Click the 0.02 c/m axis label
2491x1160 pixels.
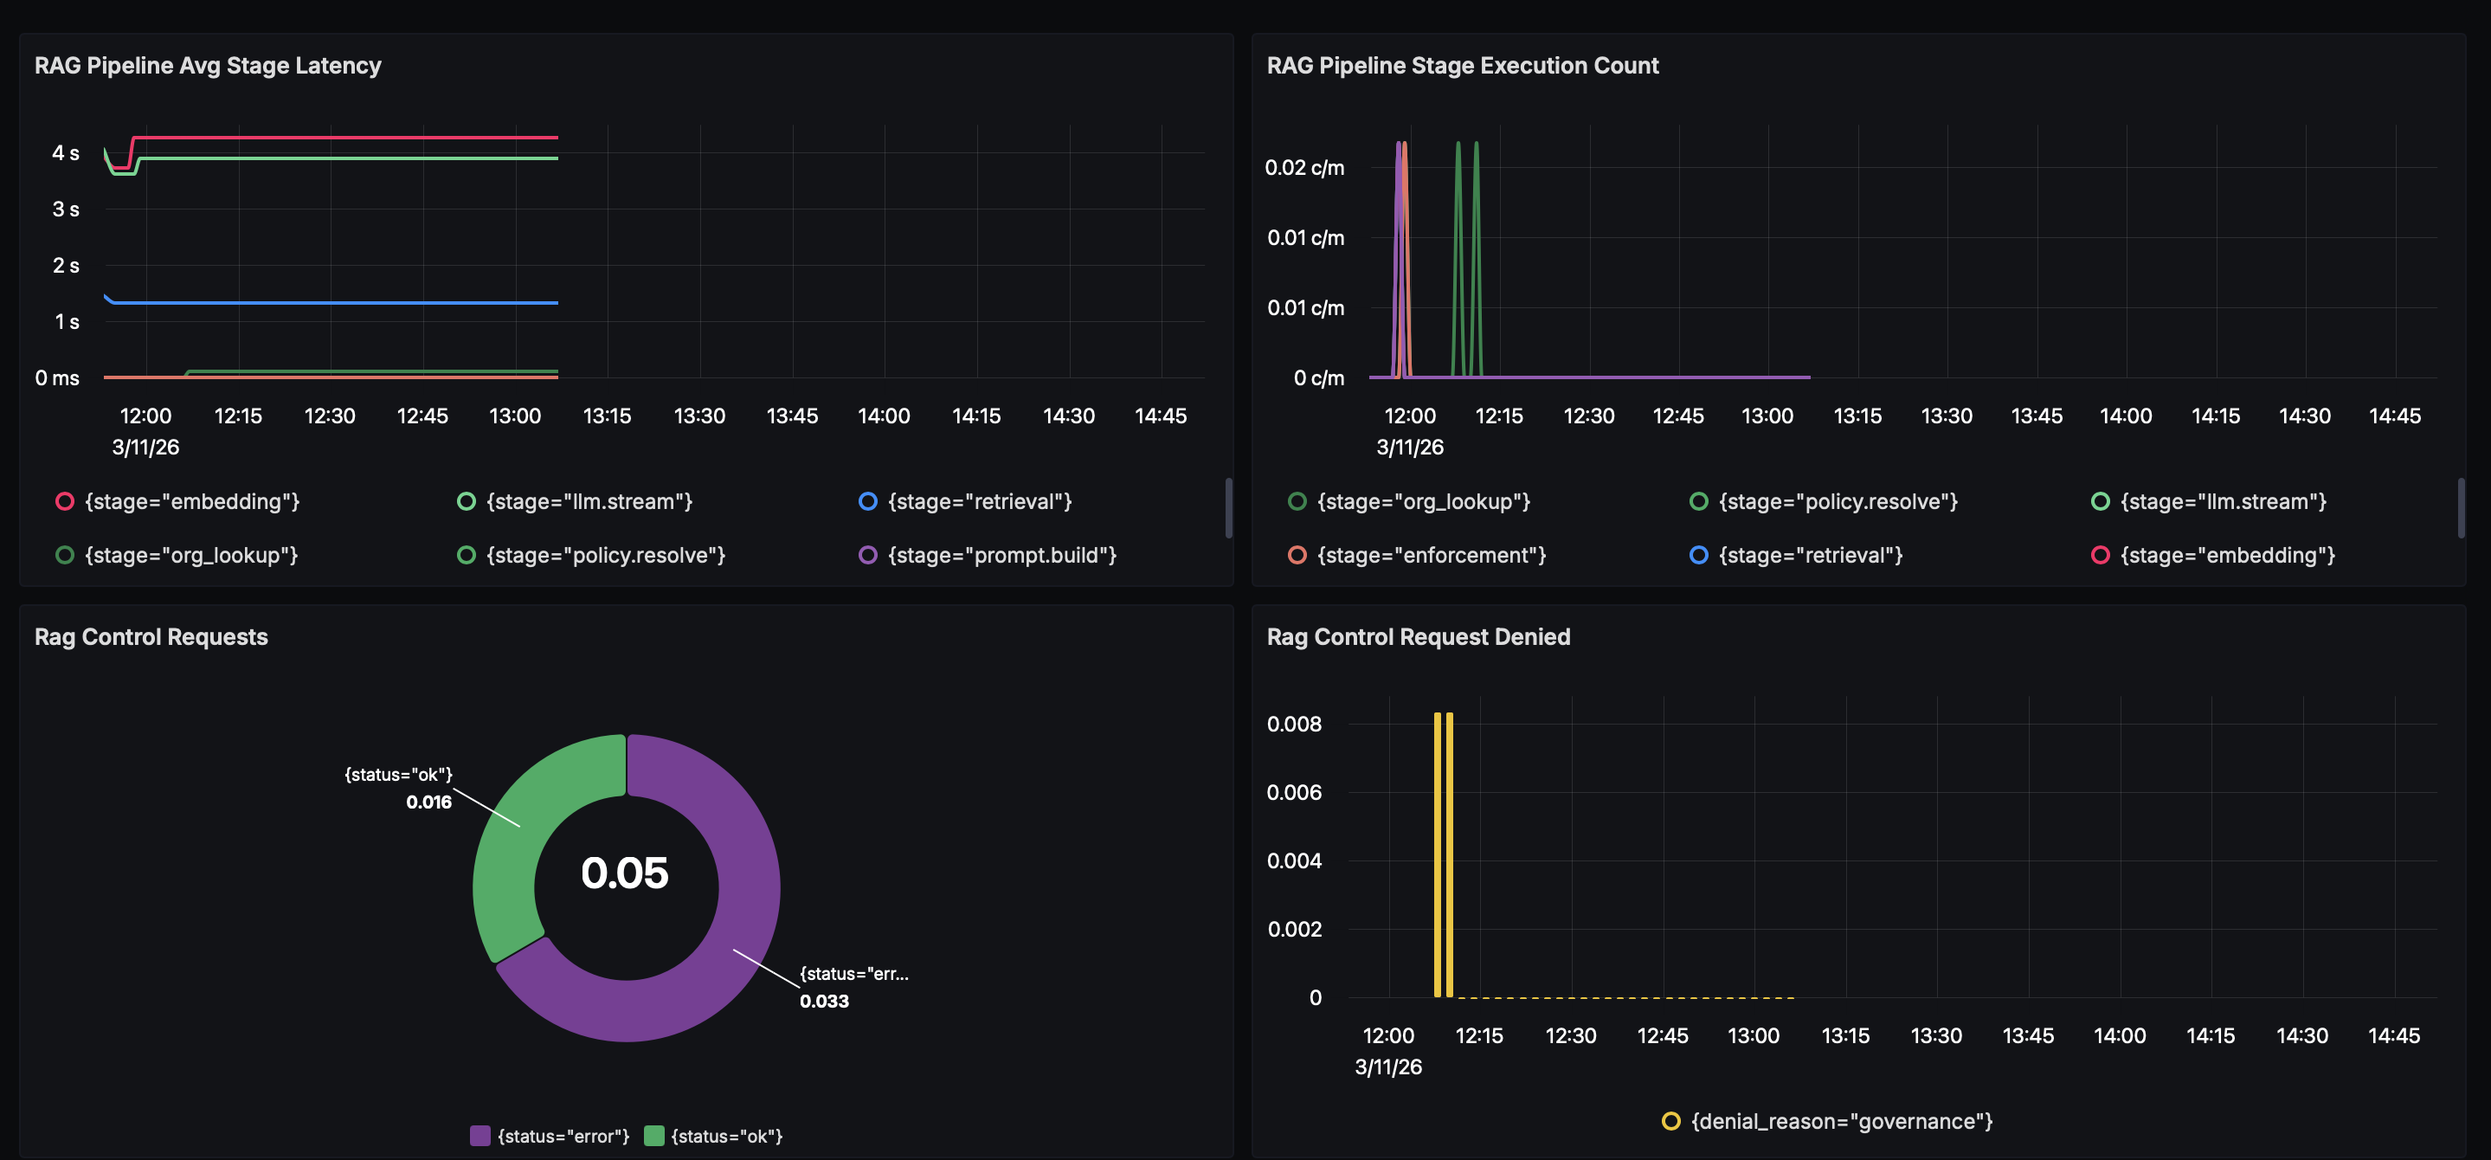1304,167
